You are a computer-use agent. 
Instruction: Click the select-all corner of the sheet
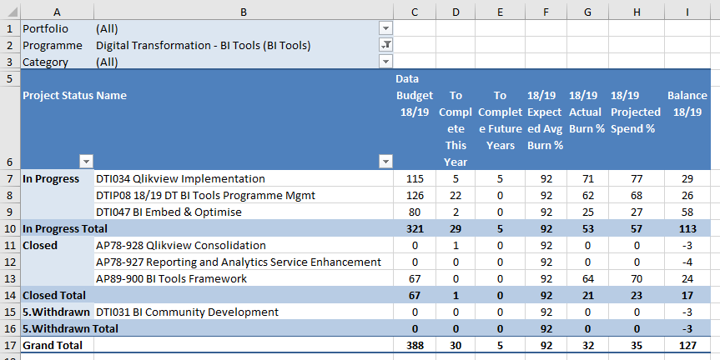point(10,11)
